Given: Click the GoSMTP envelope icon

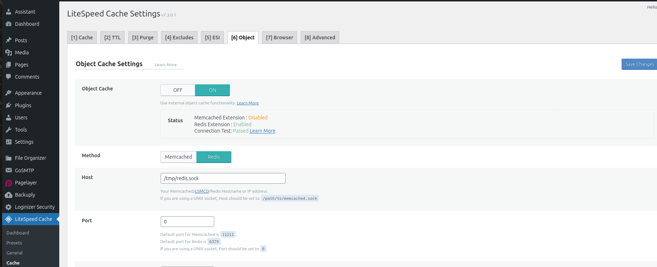Looking at the screenshot, I should tap(9, 170).
